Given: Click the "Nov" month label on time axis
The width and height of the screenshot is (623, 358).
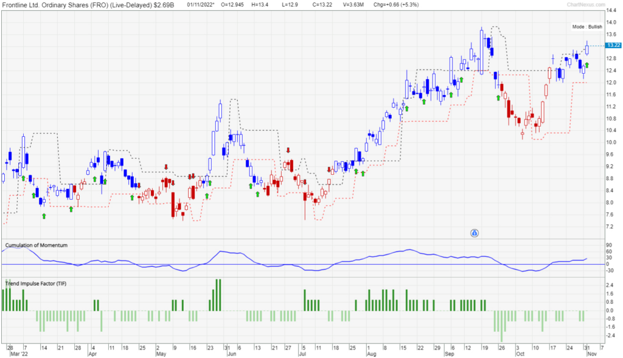Looking at the screenshot, I should coord(592,354).
